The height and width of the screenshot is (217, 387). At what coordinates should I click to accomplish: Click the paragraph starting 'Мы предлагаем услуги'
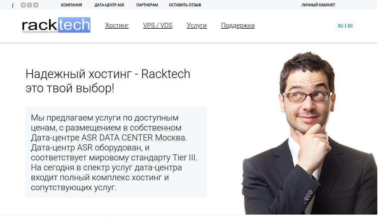pyautogui.click(x=116, y=153)
